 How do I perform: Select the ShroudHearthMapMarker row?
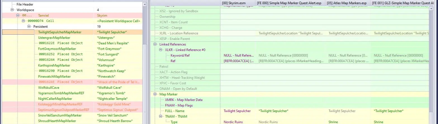point(72,121)
